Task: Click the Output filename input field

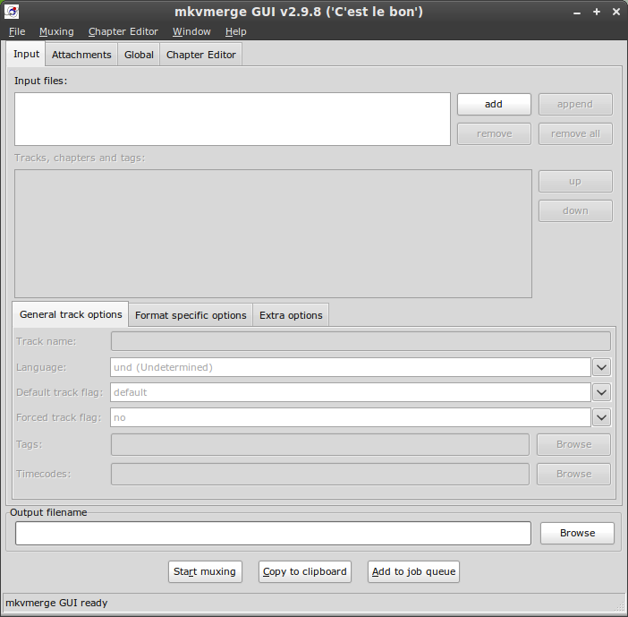Action: (x=273, y=533)
